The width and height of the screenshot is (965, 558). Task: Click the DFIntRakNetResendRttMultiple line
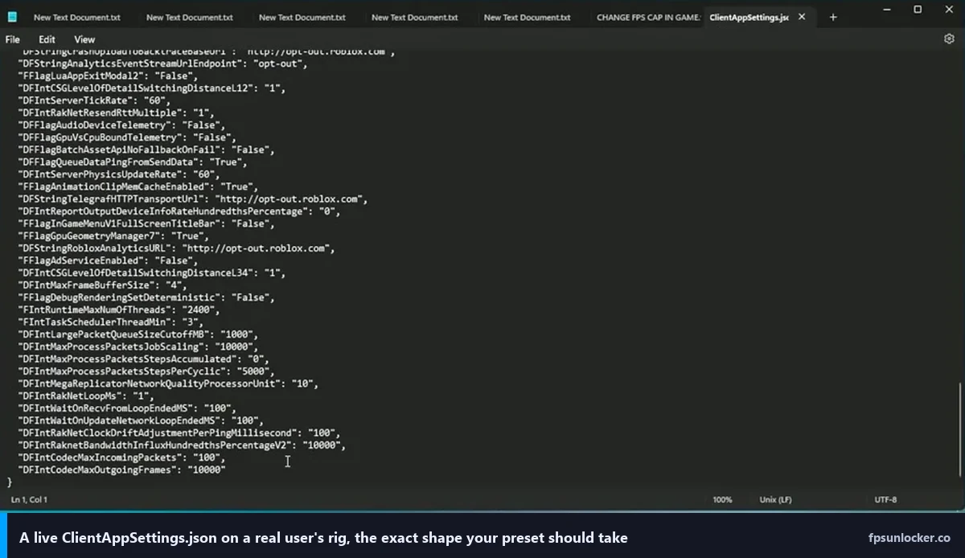(x=116, y=113)
